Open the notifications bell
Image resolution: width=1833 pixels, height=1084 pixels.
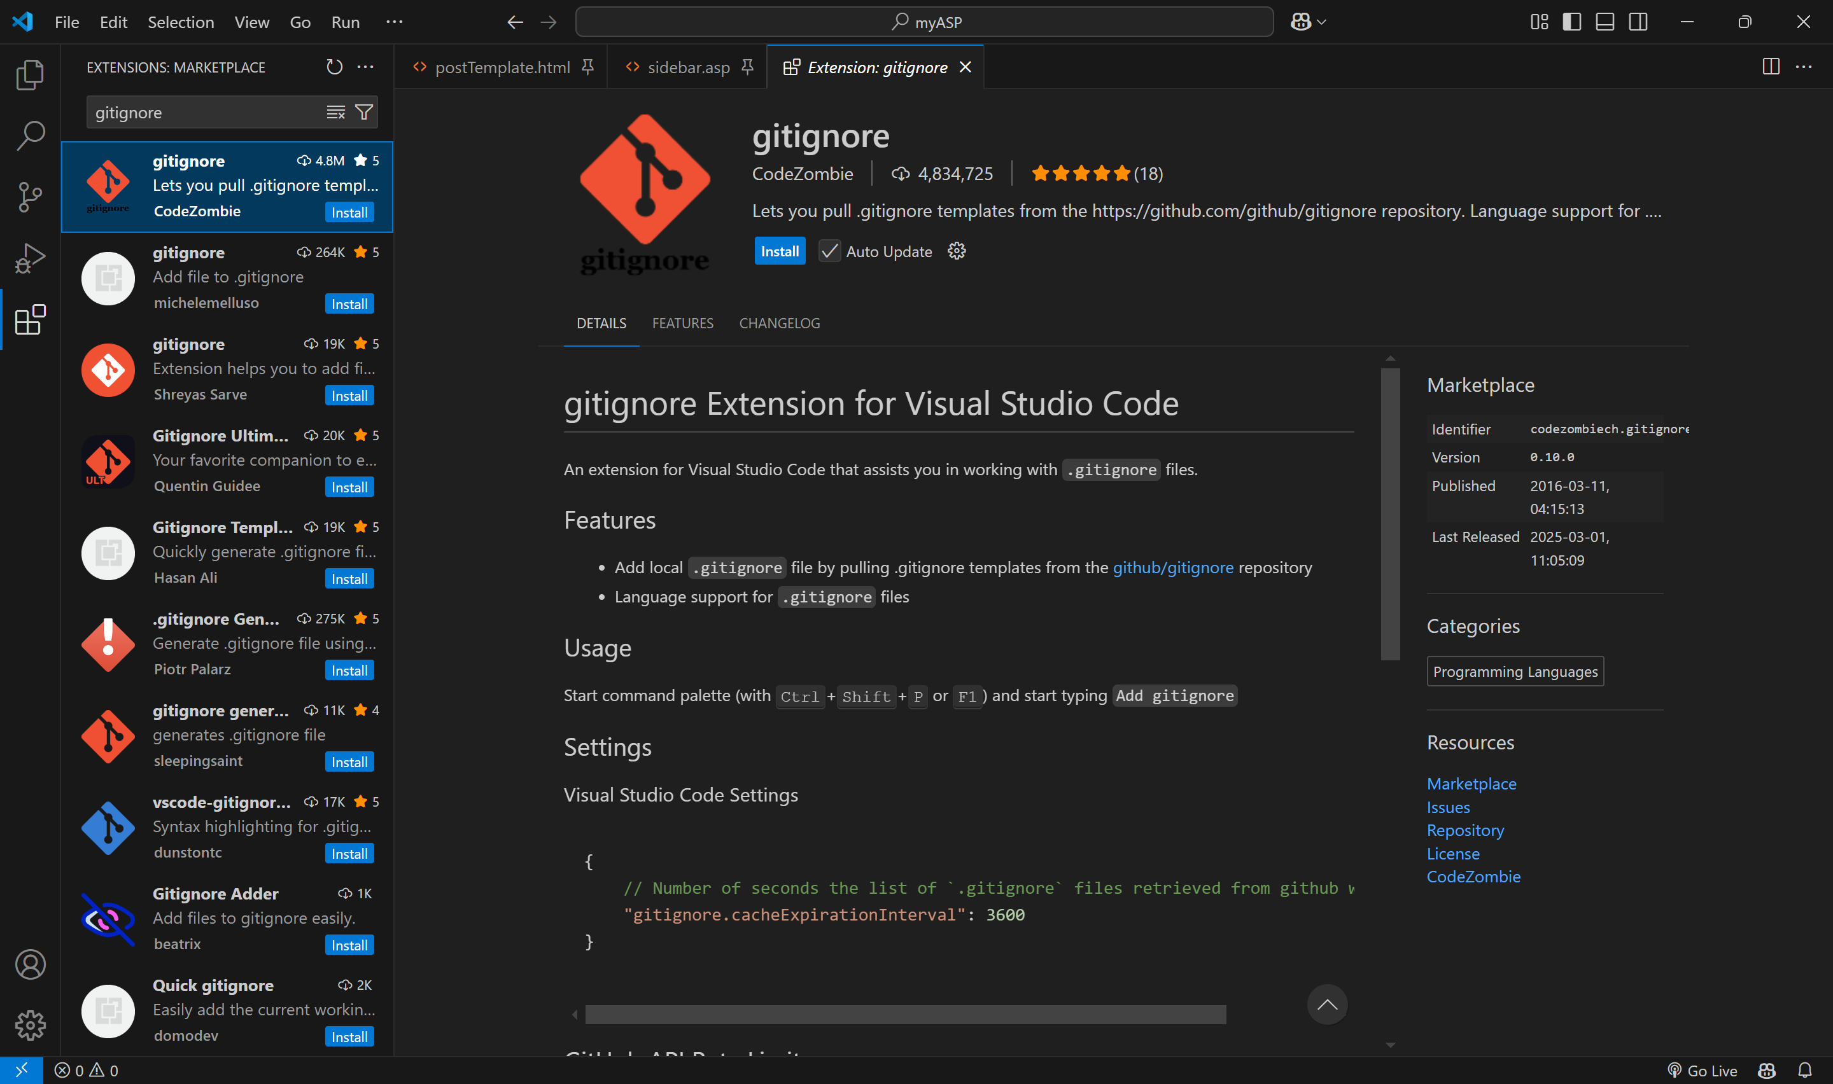click(x=1804, y=1070)
